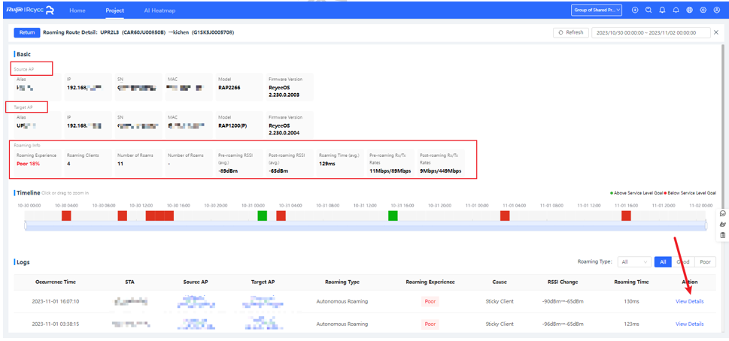This screenshot has height=341, width=729.
Task: Click the -90dBm→-65dBm RSSI change cell
Action: click(x=563, y=301)
